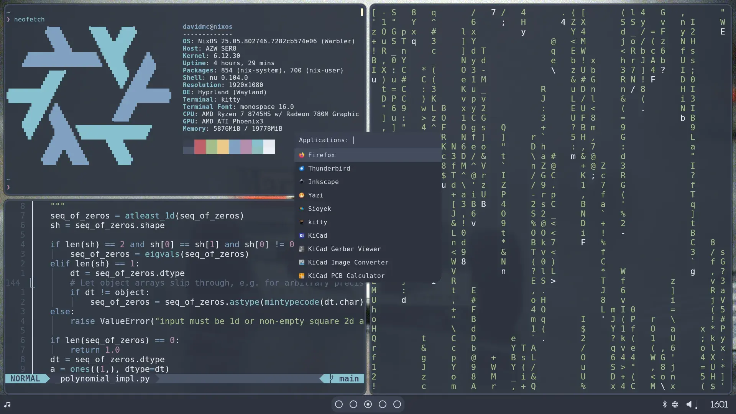Screen dimensions: 736x414
Task: Click the Firefox icon in launcher
Action: coord(302,155)
